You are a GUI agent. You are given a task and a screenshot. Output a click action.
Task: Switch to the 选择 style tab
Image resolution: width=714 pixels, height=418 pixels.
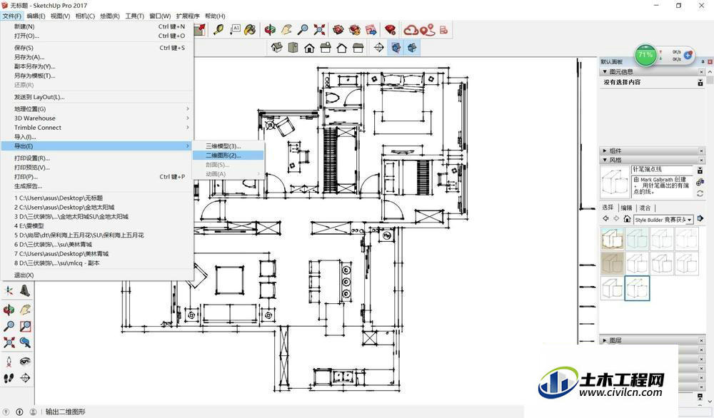[x=608, y=208]
